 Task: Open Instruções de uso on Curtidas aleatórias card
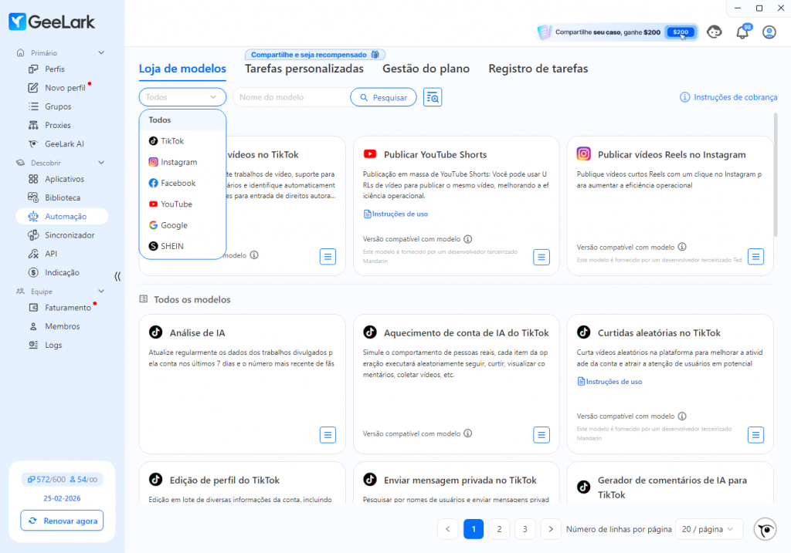[x=609, y=382]
